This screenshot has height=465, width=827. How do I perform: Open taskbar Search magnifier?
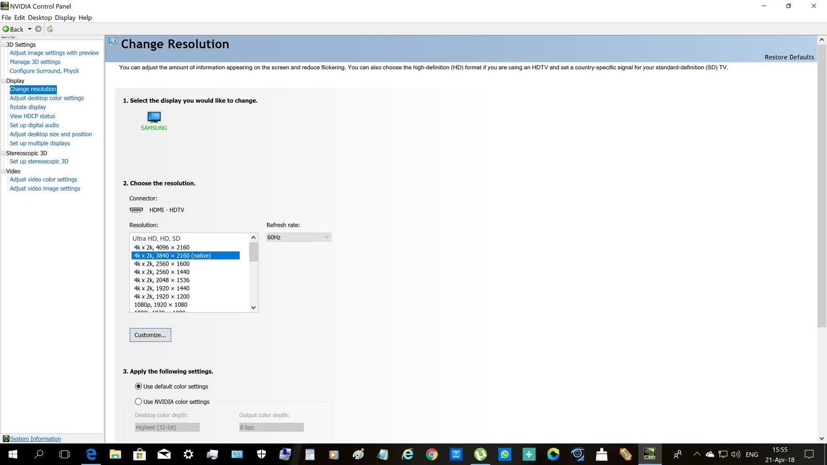click(39, 454)
